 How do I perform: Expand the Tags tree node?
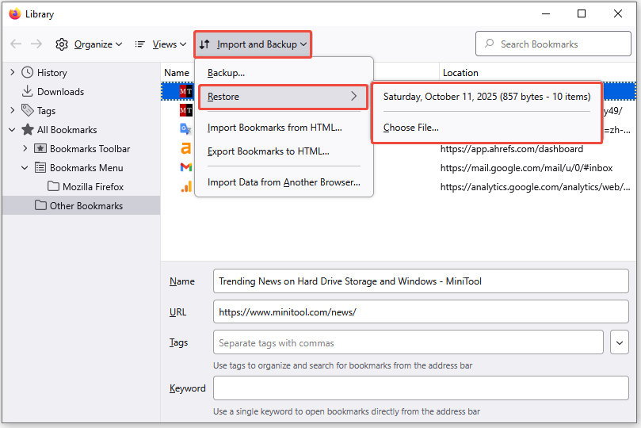coord(12,110)
